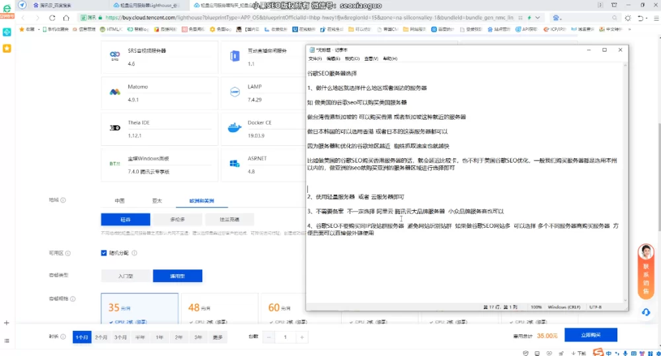Select the 硅谷 region option
The image size is (661, 356).
point(126,219)
